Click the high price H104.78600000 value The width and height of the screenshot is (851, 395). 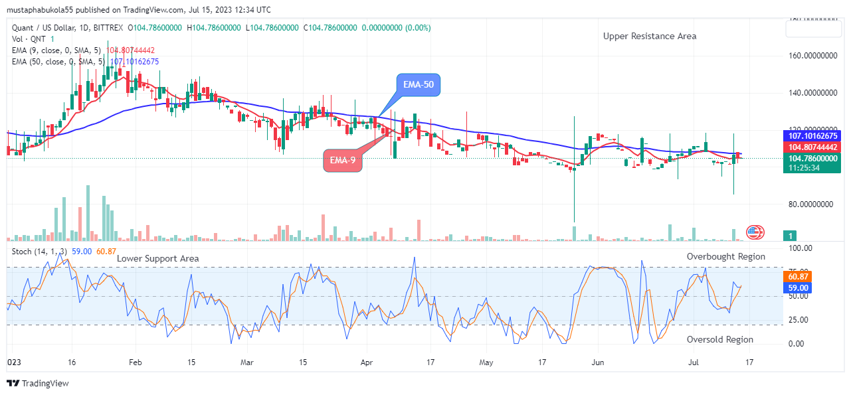215,28
